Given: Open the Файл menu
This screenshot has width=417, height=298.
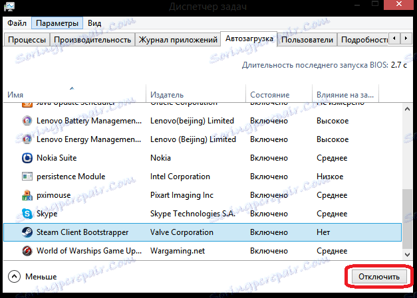Looking at the screenshot, I should click(17, 23).
